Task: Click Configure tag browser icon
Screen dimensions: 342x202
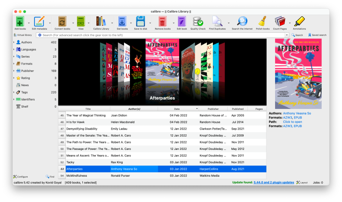Action: (x=20, y=177)
